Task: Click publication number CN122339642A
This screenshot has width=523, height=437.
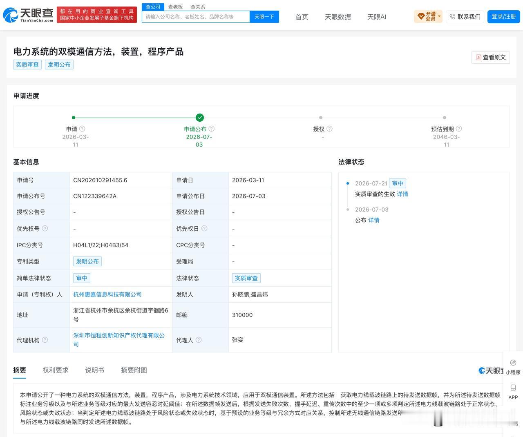Action: [95, 196]
